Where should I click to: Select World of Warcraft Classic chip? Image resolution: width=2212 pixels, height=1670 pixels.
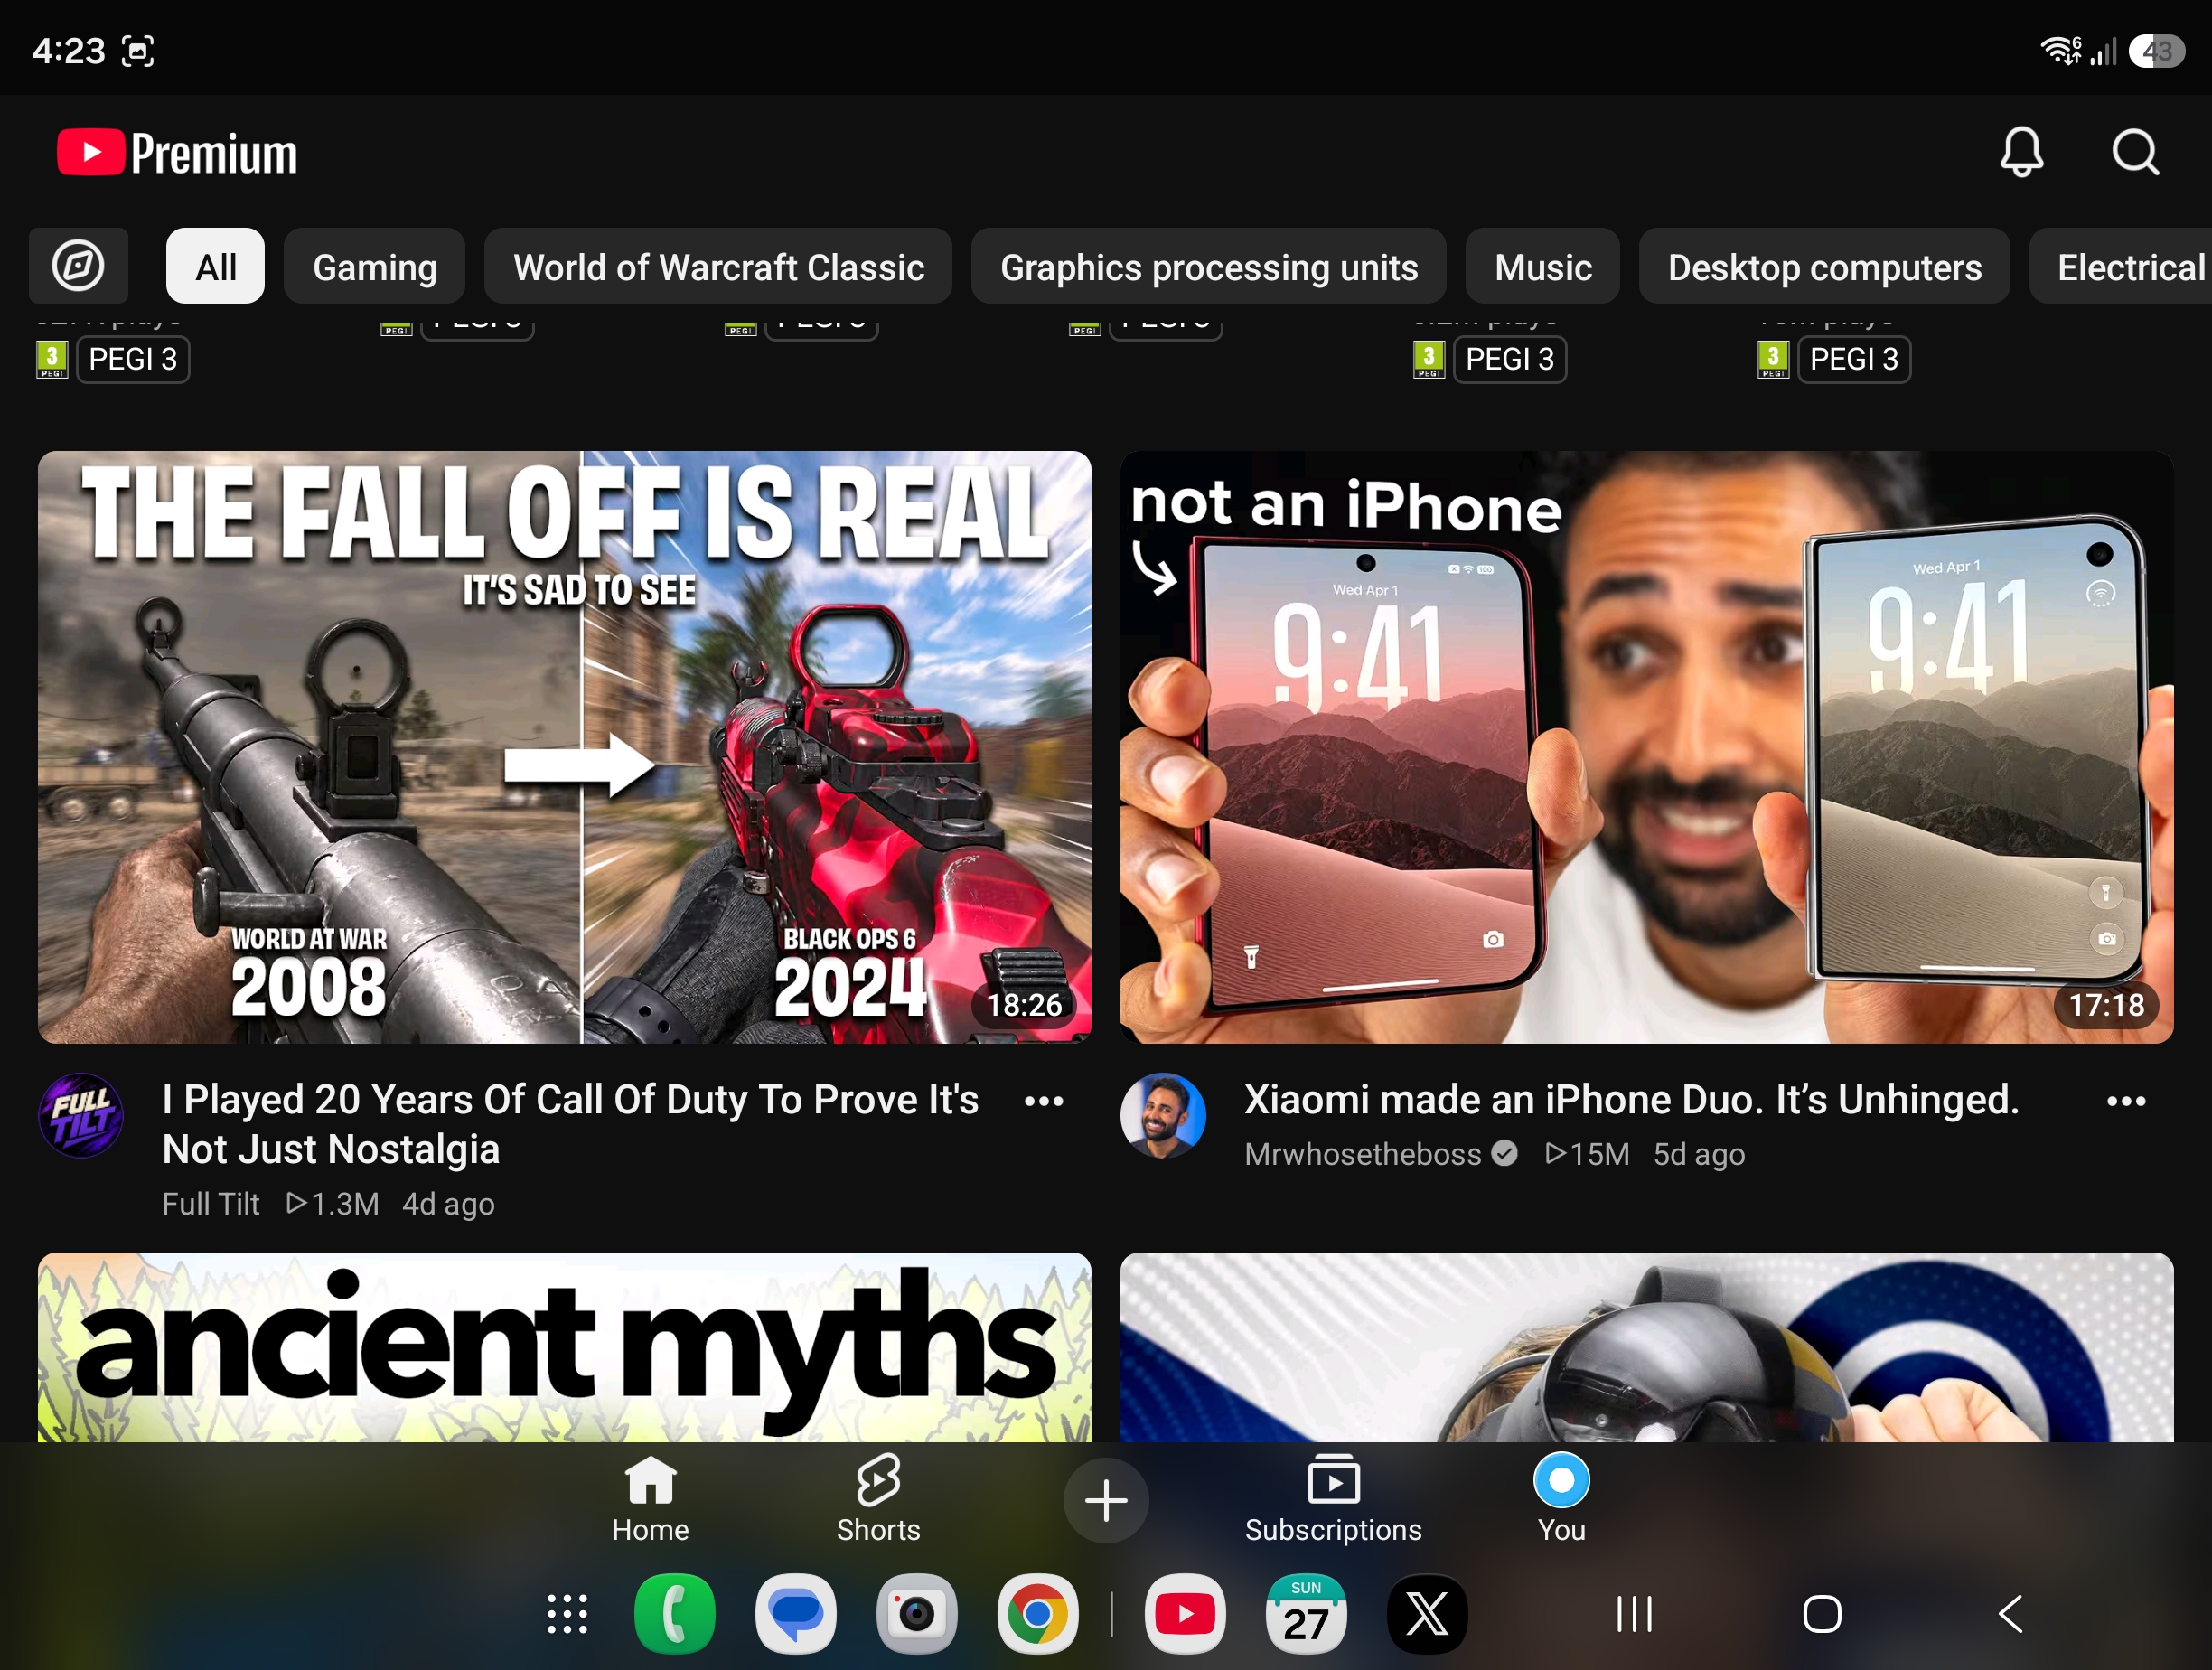(718, 266)
